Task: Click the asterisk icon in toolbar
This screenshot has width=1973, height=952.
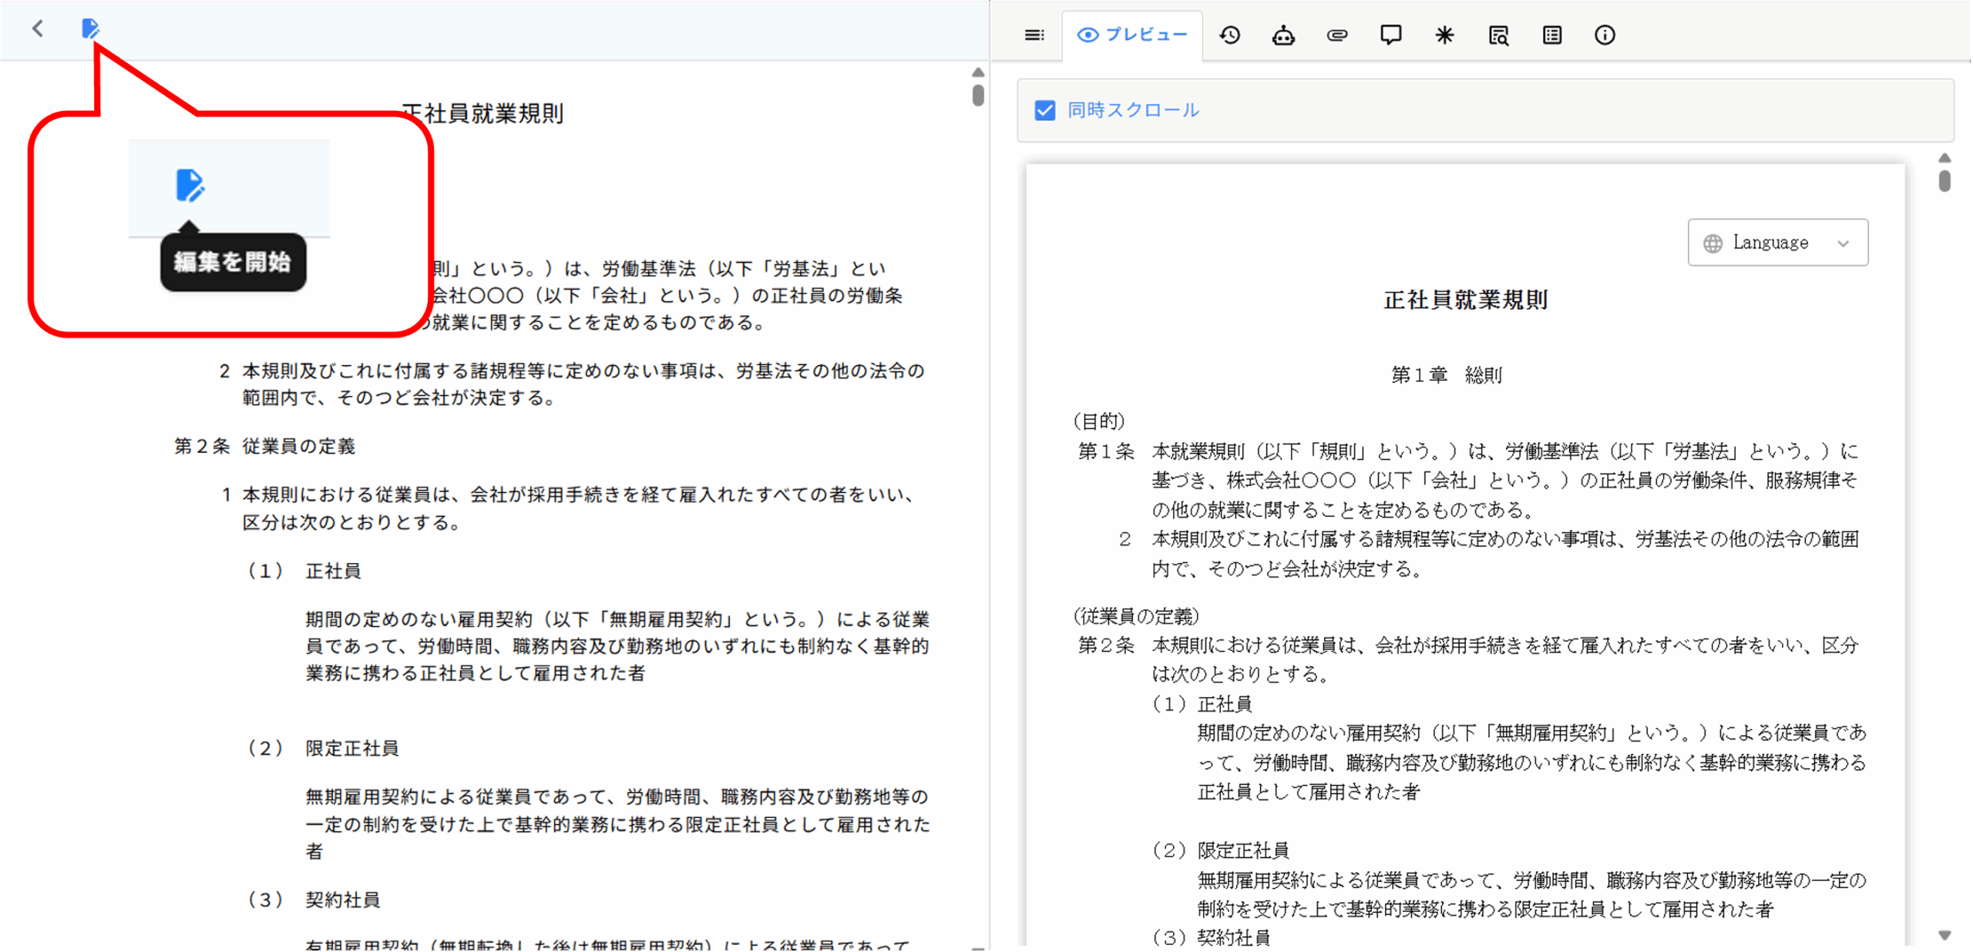Action: pos(1444,35)
